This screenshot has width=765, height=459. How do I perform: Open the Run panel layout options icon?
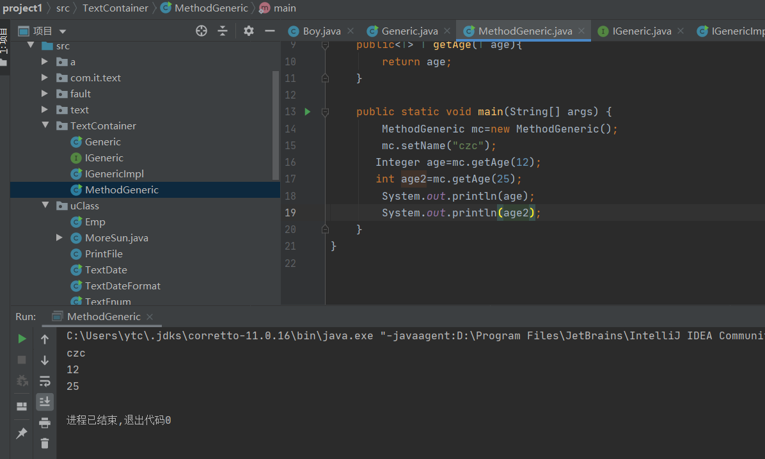22,407
